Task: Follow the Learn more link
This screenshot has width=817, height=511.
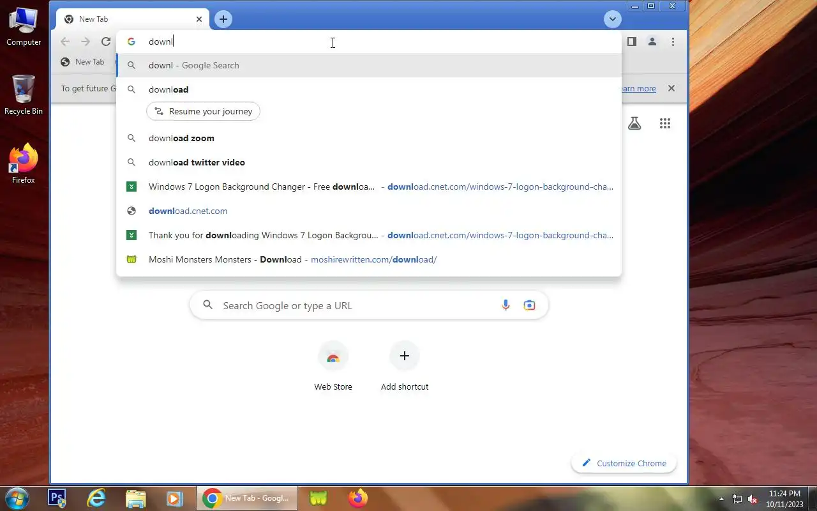Action: pyautogui.click(x=637, y=89)
